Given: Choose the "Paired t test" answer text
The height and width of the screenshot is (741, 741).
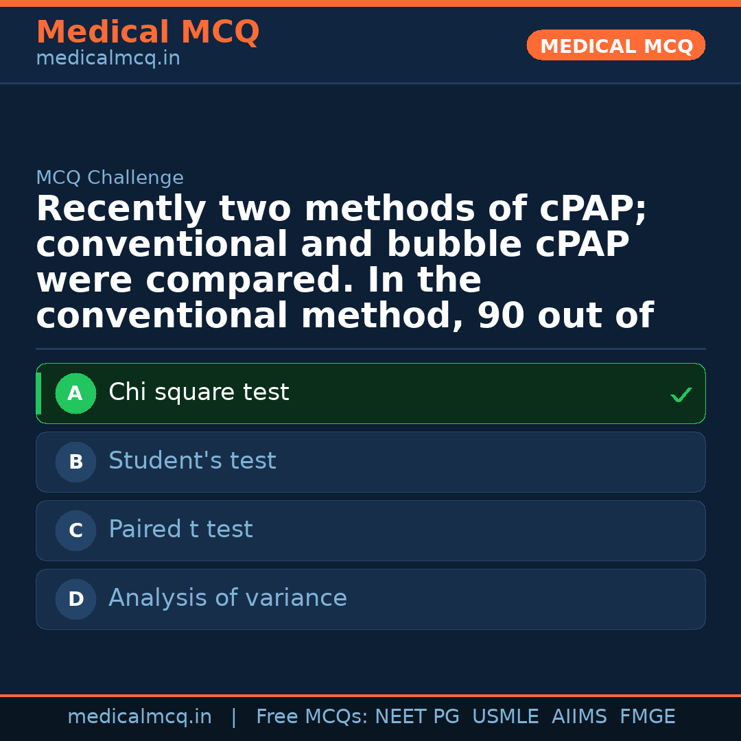Looking at the screenshot, I should click(x=180, y=530).
